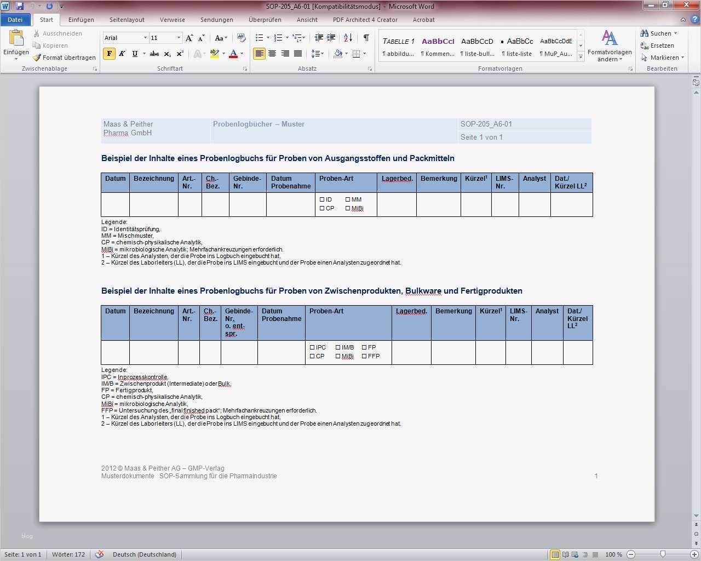Screen dimensions: 701x561
Task: Click the Format übertragen painter icon
Action: click(x=37, y=58)
